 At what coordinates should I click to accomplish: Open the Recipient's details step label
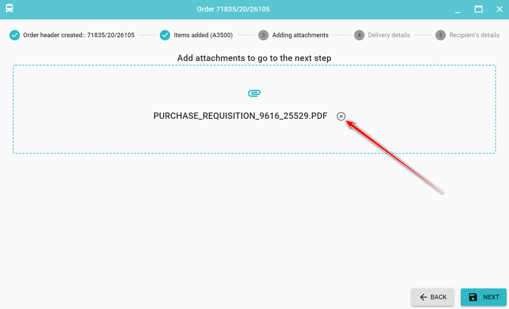click(x=474, y=35)
